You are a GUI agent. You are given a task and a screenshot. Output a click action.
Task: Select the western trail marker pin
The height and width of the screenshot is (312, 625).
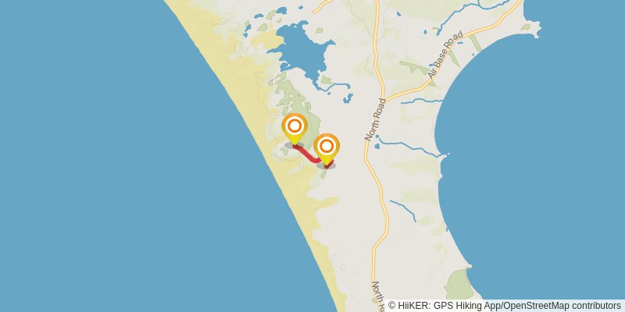coord(295,129)
